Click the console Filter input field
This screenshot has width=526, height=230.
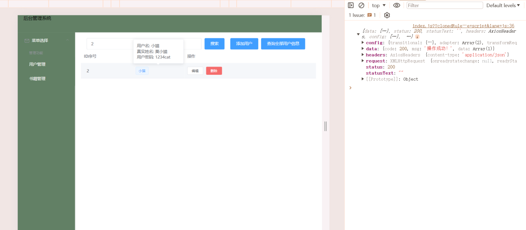pos(444,5)
